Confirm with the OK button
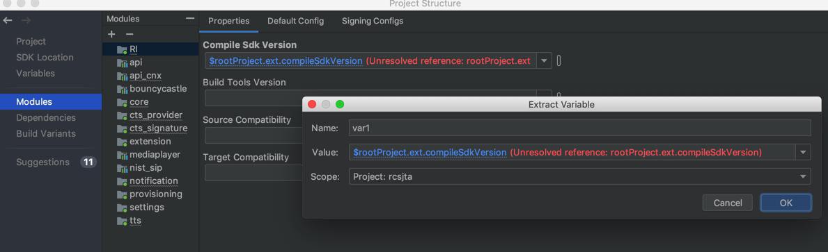The width and height of the screenshot is (828, 252). pyautogui.click(x=786, y=203)
